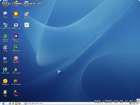Open the CloneCD desktop shortcut

point(16,4)
